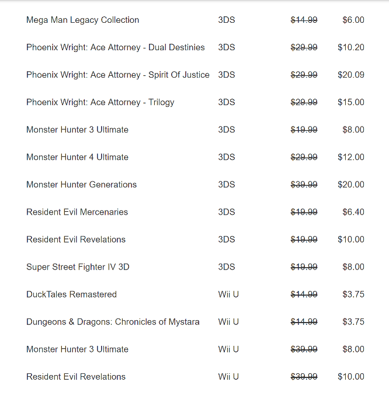The image size is (389, 399).
Task: Click the Monster Hunter Generations title
Action: [x=81, y=184]
